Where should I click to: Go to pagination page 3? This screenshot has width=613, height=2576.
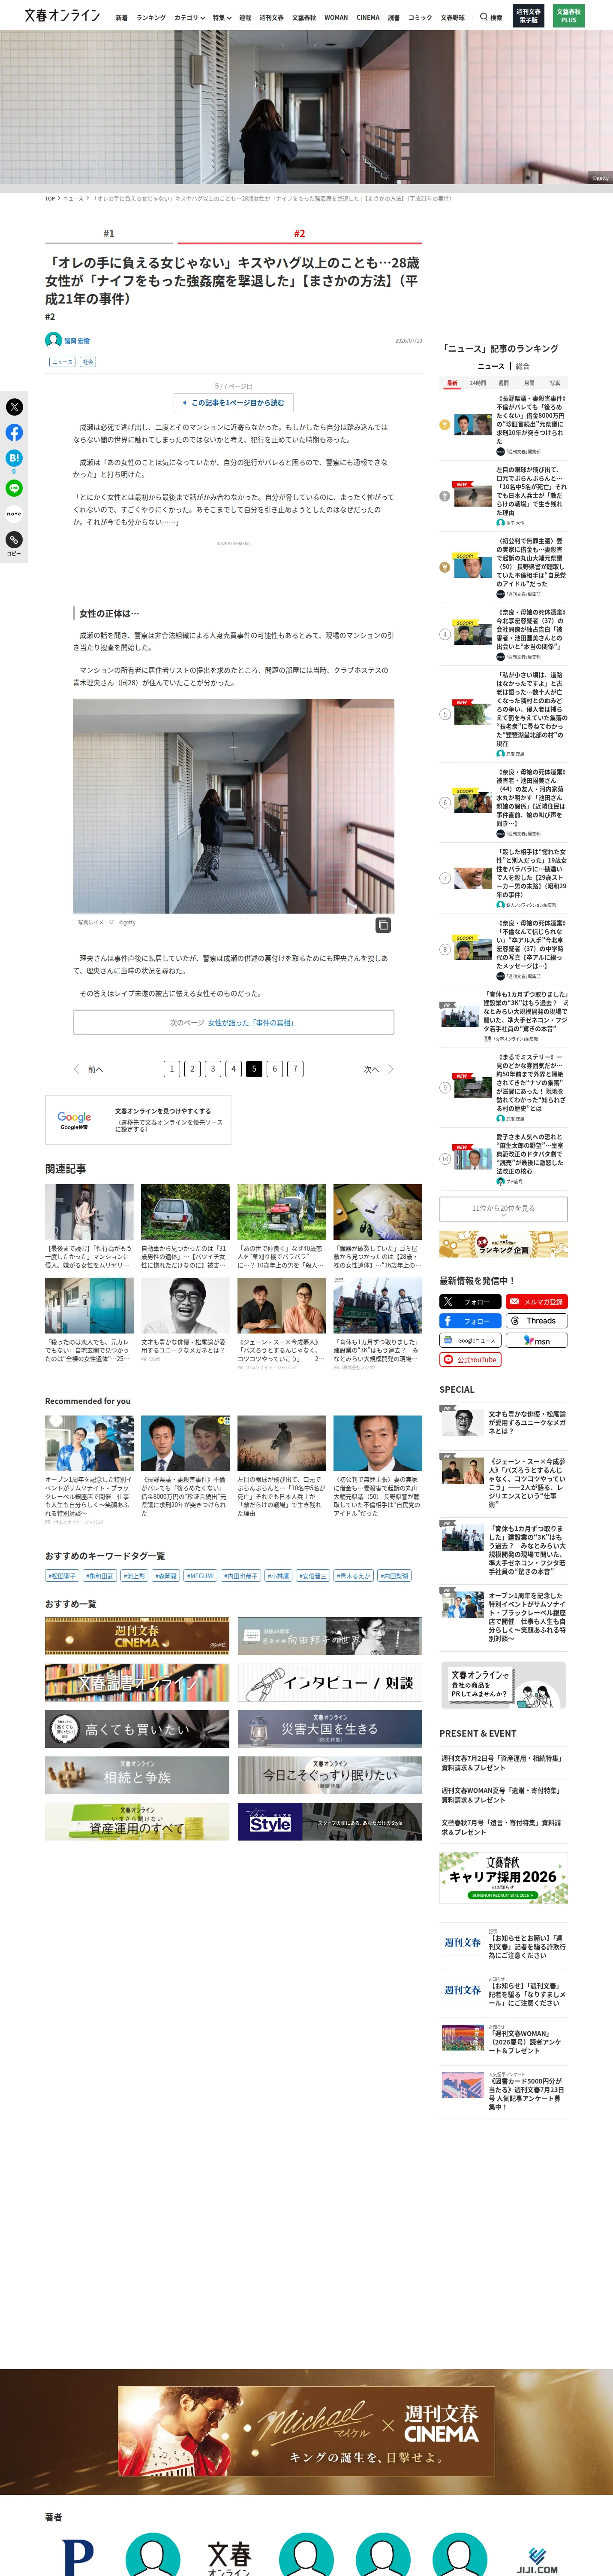(x=213, y=1069)
